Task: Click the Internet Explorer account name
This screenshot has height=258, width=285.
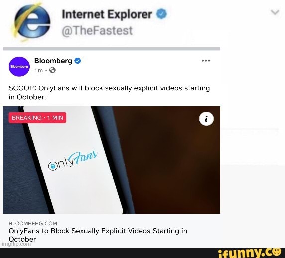Action: (x=107, y=14)
